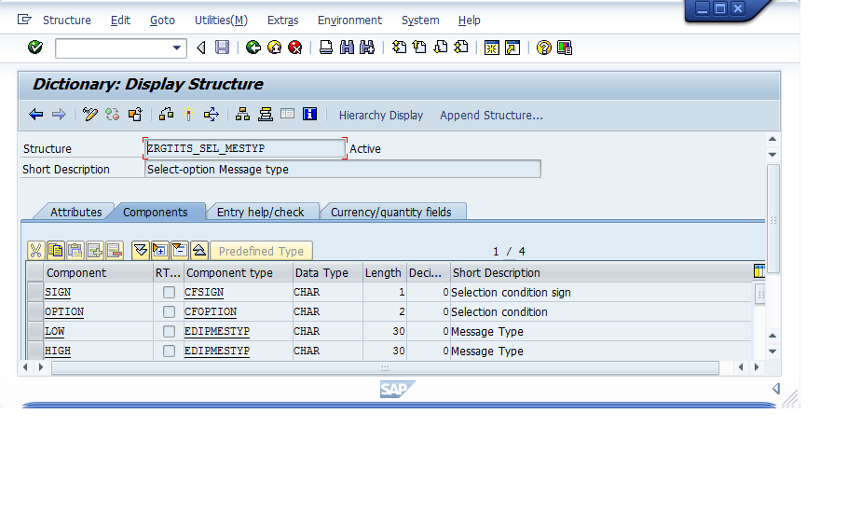Screen dimensions: 861x524
Task: Click the green Back arrow icon
Action: tap(253, 48)
